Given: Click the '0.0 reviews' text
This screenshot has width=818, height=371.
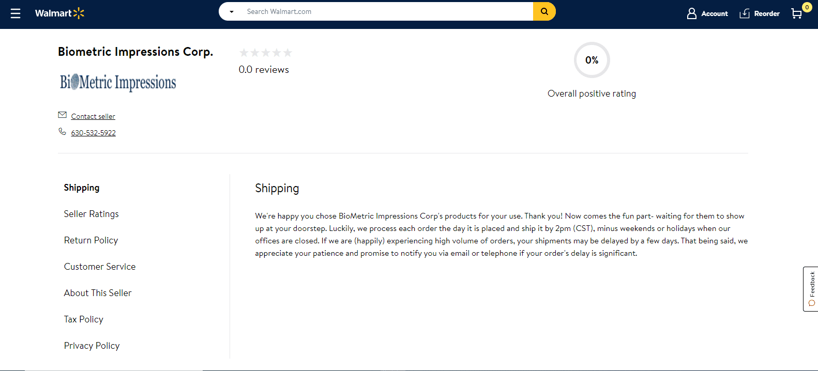Looking at the screenshot, I should [264, 70].
